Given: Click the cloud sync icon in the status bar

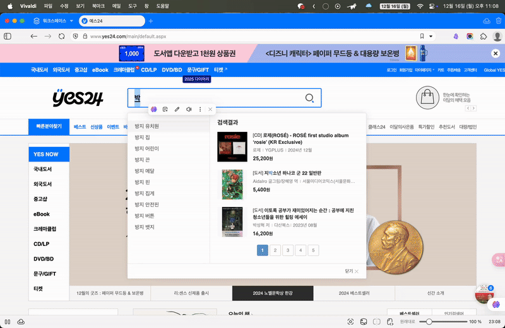Looking at the screenshot, I should [x=21, y=322].
